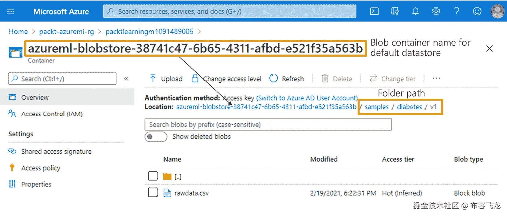Open Directories and subscriptions filter icon

click(395, 11)
